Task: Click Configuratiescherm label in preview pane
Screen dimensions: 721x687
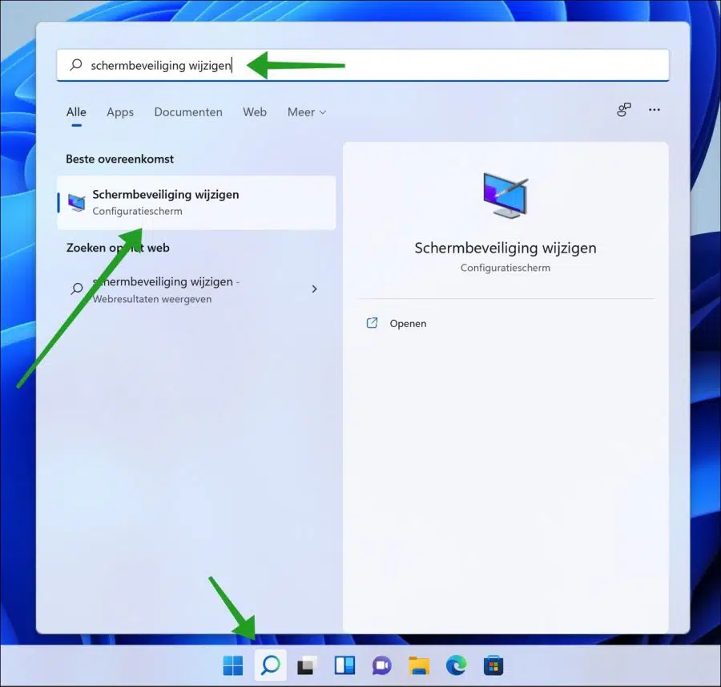Action: [506, 268]
